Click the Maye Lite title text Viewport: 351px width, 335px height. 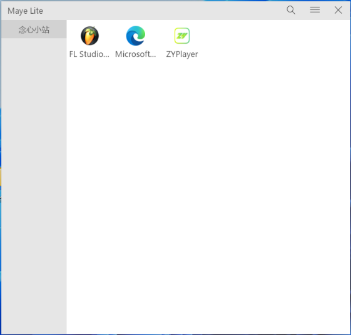(25, 11)
